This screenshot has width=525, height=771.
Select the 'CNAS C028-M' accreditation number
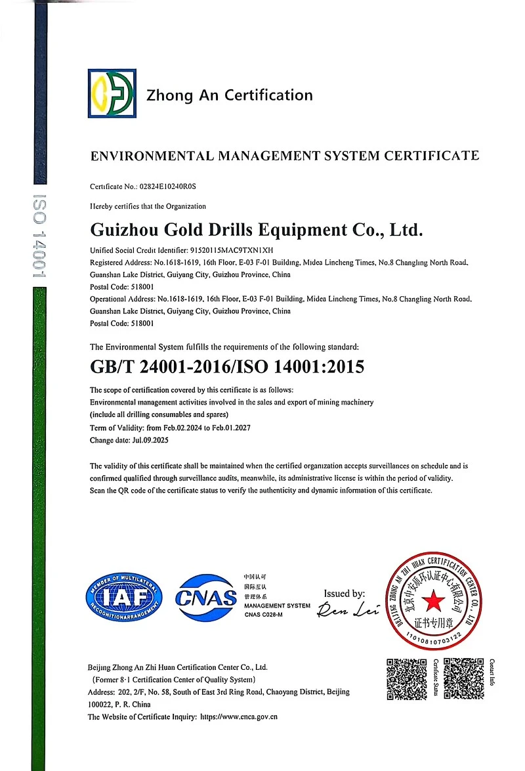pyautogui.click(x=263, y=615)
